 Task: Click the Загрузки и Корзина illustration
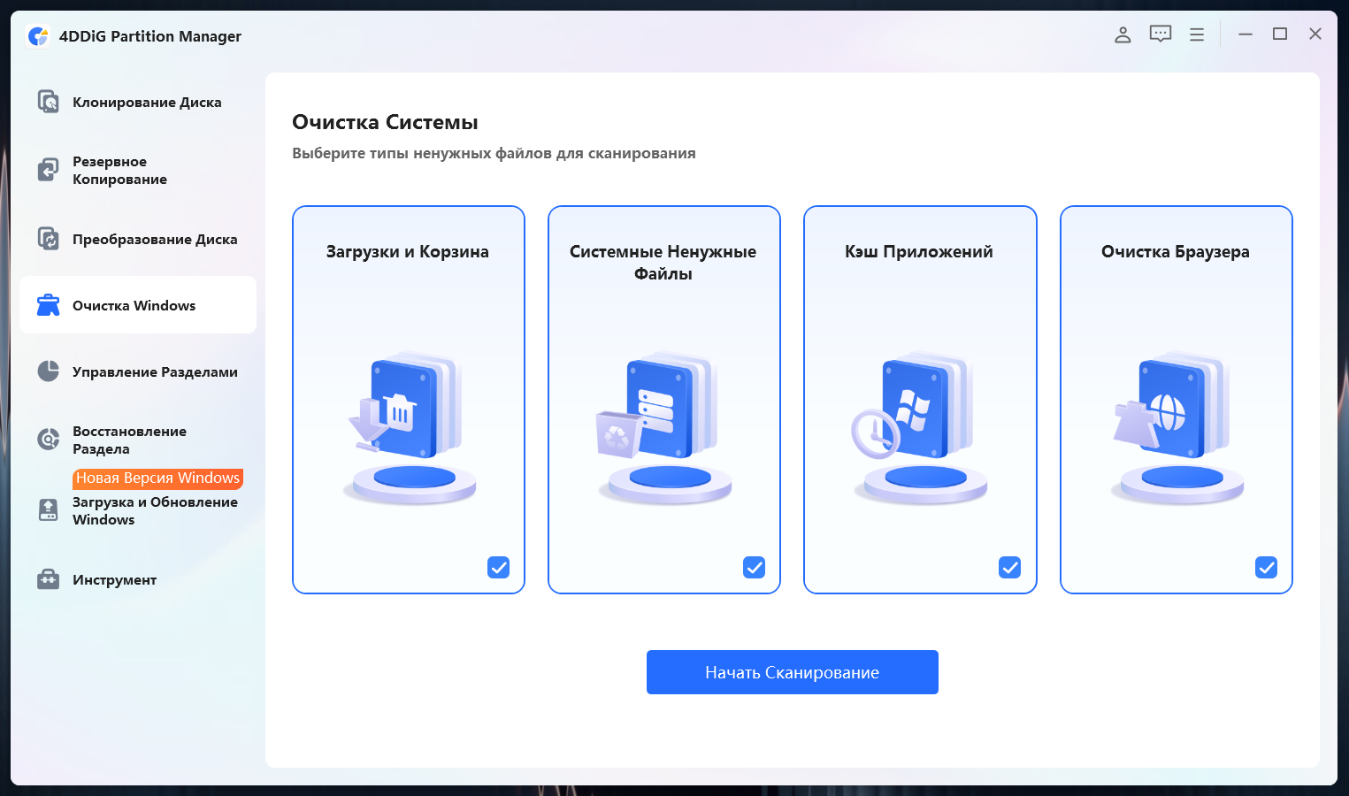(x=409, y=429)
